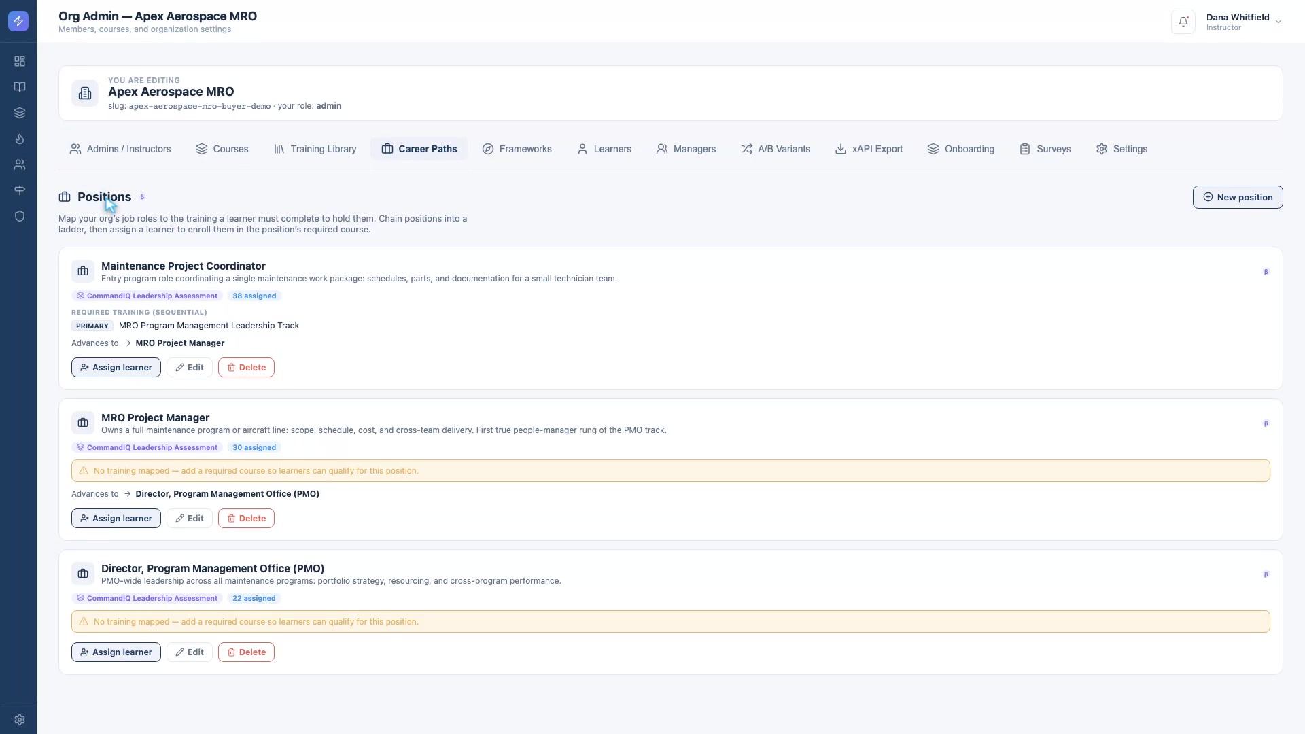Open A/B Variants tab
This screenshot has width=1305, height=734.
pyautogui.click(x=776, y=149)
